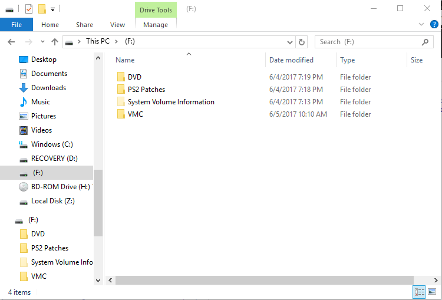Click the chevron before This PC in address bar
Image resolution: width=442 pixels, height=300 pixels.
(79, 42)
